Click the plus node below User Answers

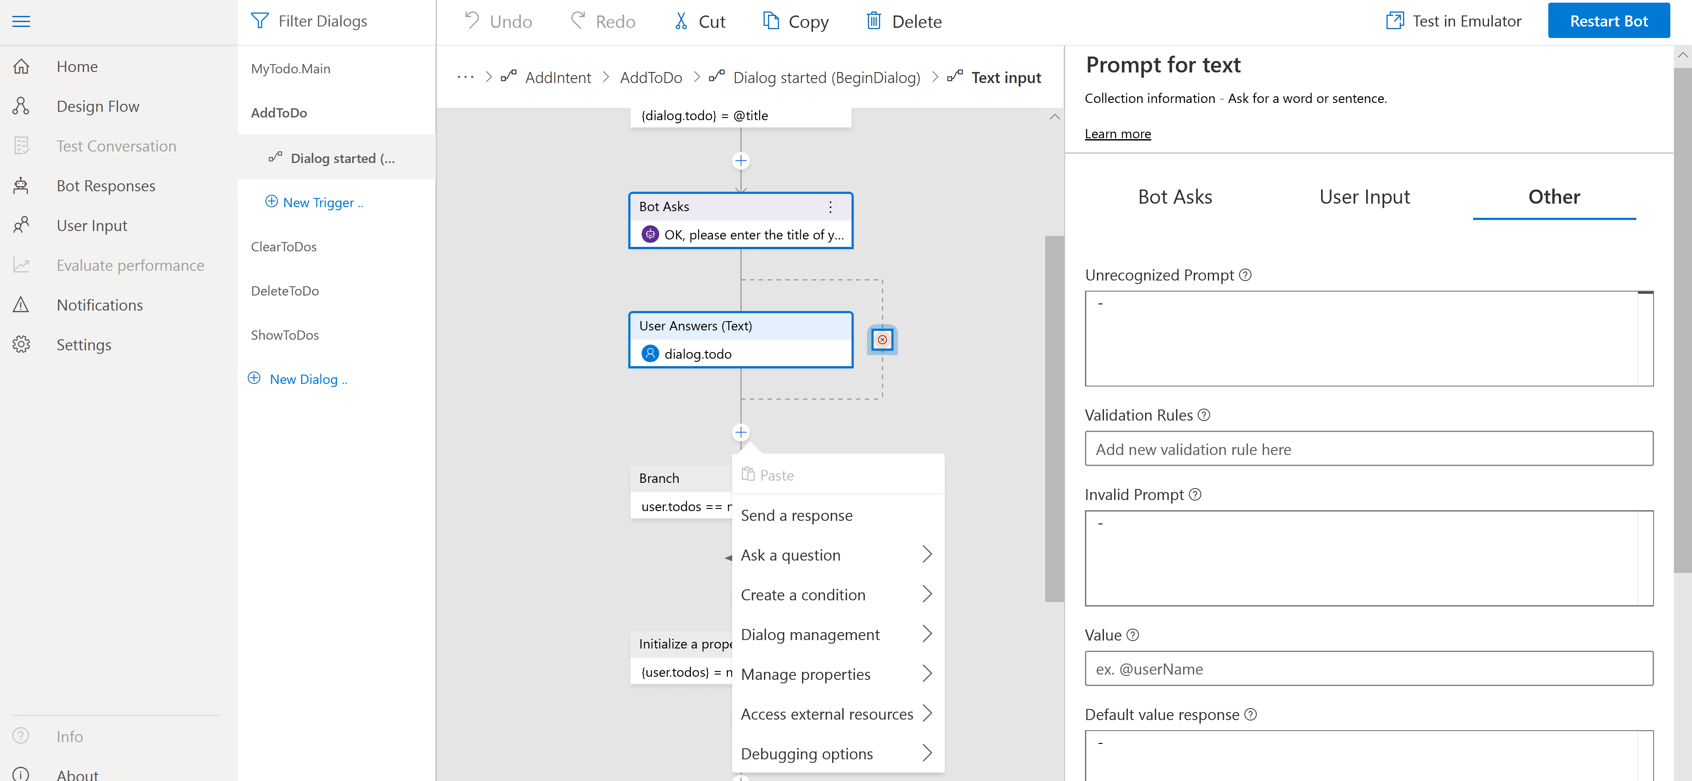pos(741,432)
